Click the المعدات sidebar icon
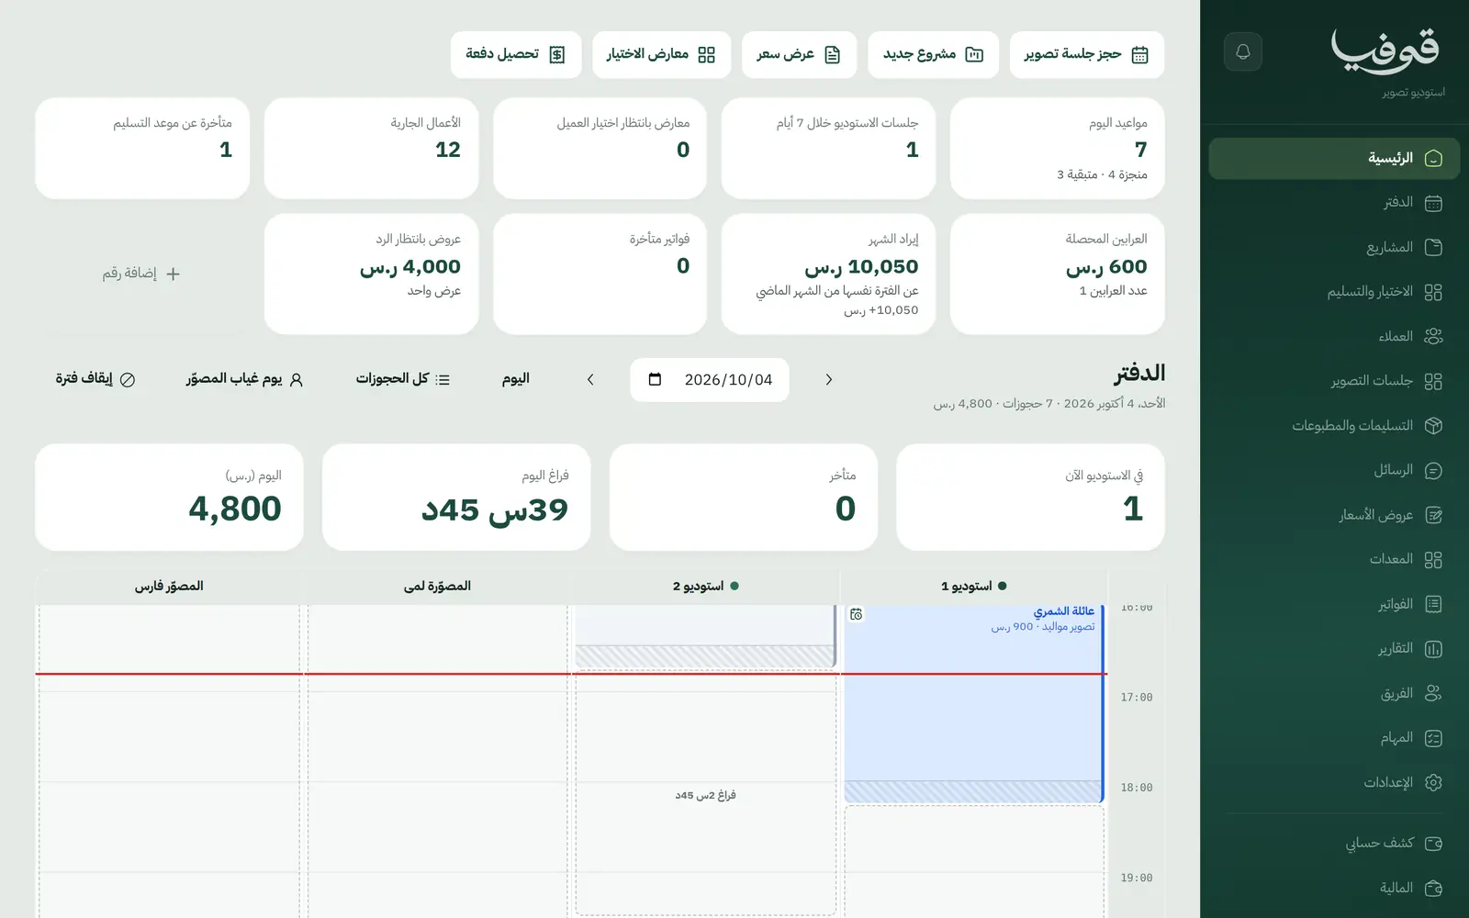Viewport: 1469px width, 918px height. [1433, 560]
